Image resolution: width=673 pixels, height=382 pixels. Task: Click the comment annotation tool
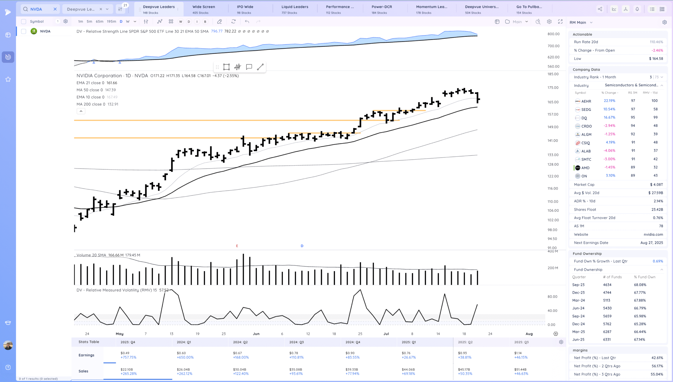(249, 67)
